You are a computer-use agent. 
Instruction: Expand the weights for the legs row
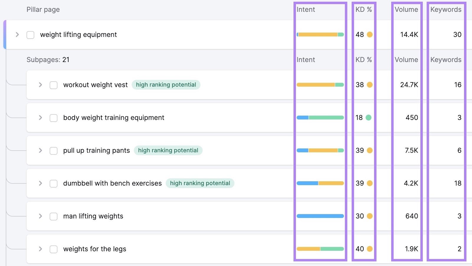pyautogui.click(x=40, y=249)
